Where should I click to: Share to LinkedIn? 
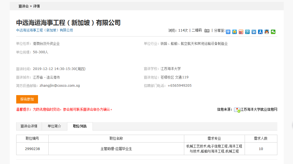(254, 32)
